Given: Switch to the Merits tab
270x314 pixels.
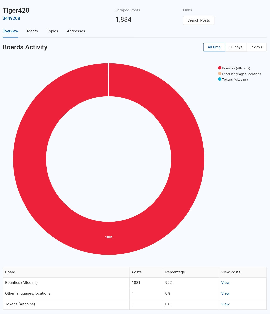Looking at the screenshot, I should [x=32, y=31].
